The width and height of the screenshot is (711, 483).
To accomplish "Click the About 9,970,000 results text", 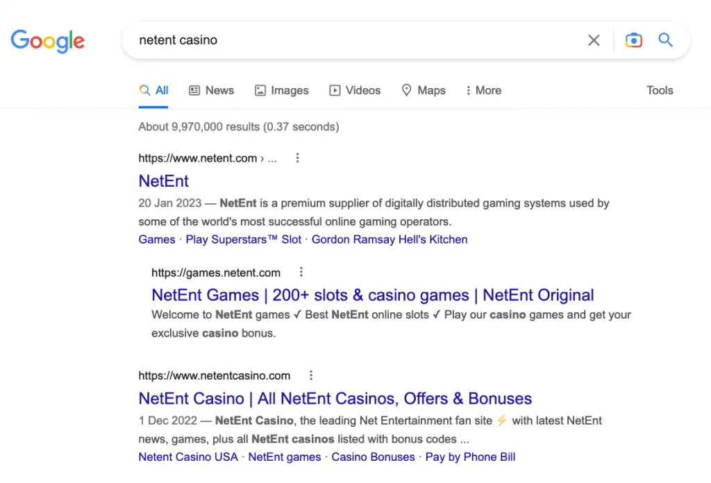I will [239, 127].
